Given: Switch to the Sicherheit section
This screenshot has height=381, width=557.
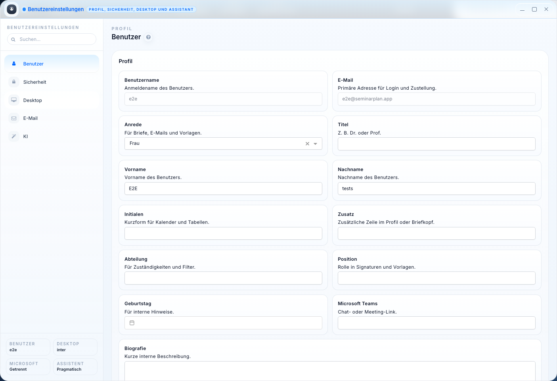Looking at the screenshot, I should 52,82.
